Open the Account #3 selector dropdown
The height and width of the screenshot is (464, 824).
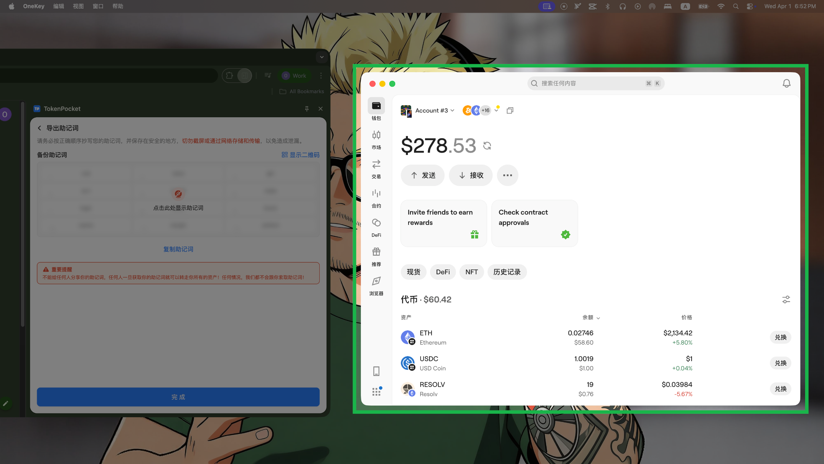click(x=435, y=110)
